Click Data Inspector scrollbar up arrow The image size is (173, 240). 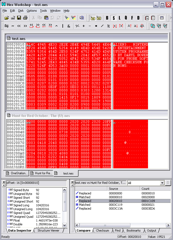coord(65,190)
